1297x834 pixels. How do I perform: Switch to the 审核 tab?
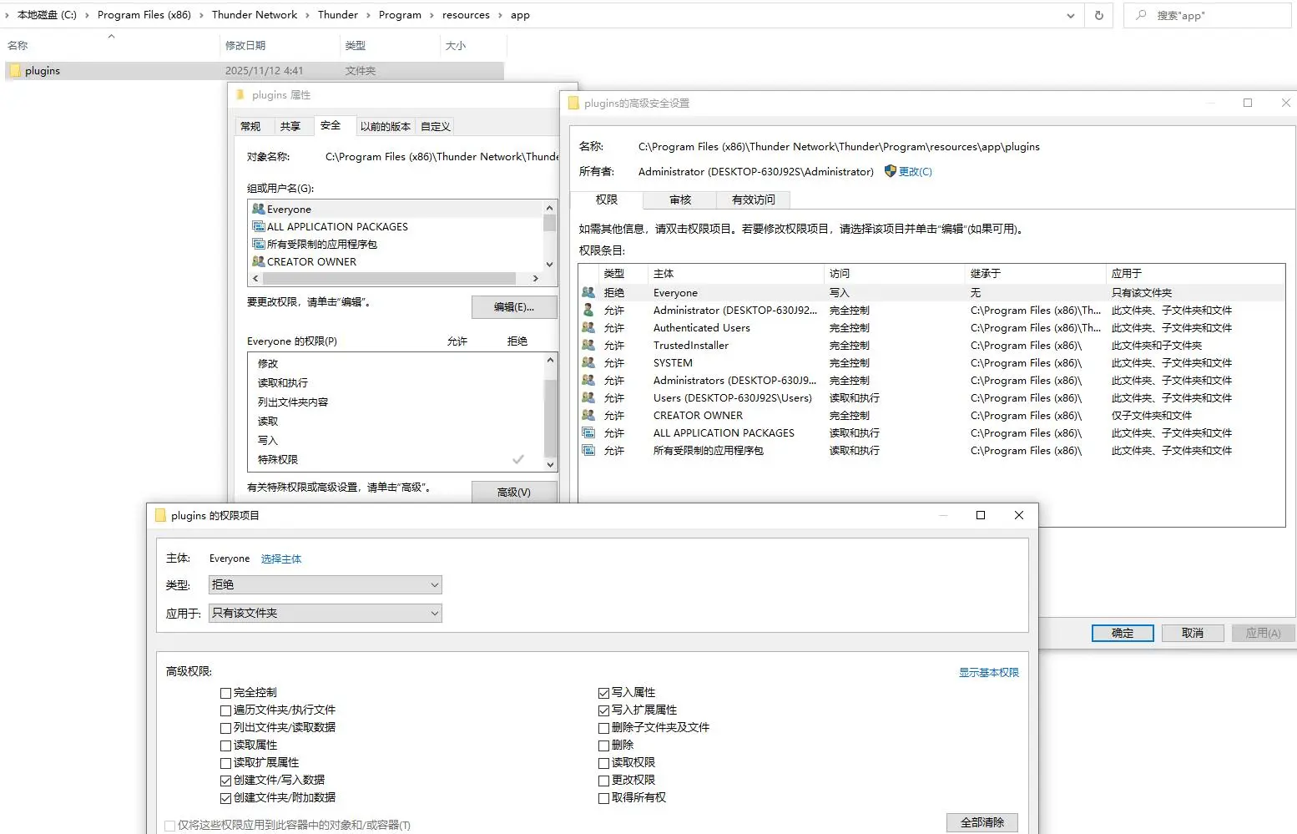[x=679, y=200]
